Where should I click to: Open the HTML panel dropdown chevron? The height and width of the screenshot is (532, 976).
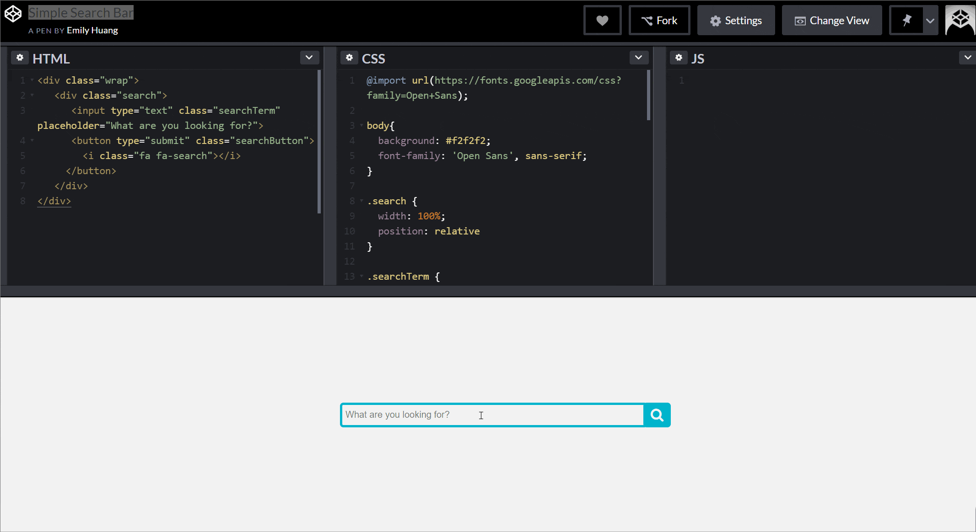pos(309,58)
